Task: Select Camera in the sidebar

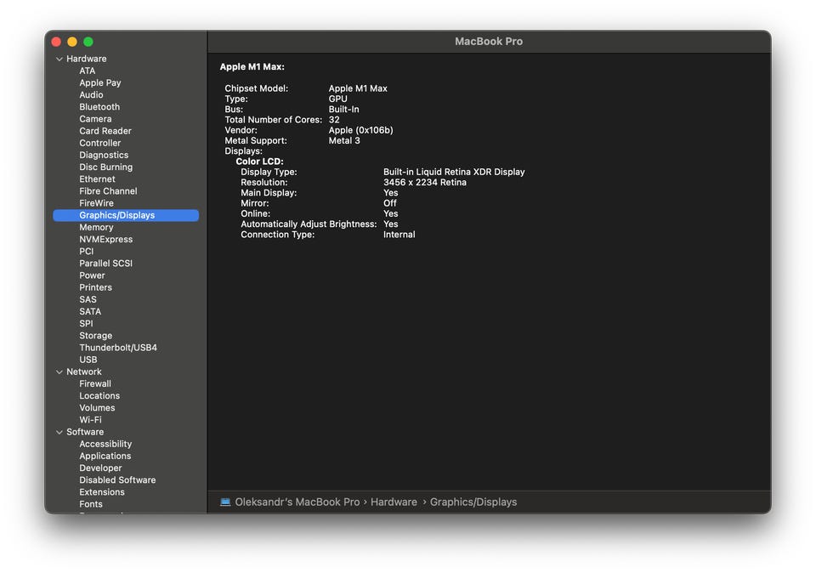Action: click(x=95, y=119)
